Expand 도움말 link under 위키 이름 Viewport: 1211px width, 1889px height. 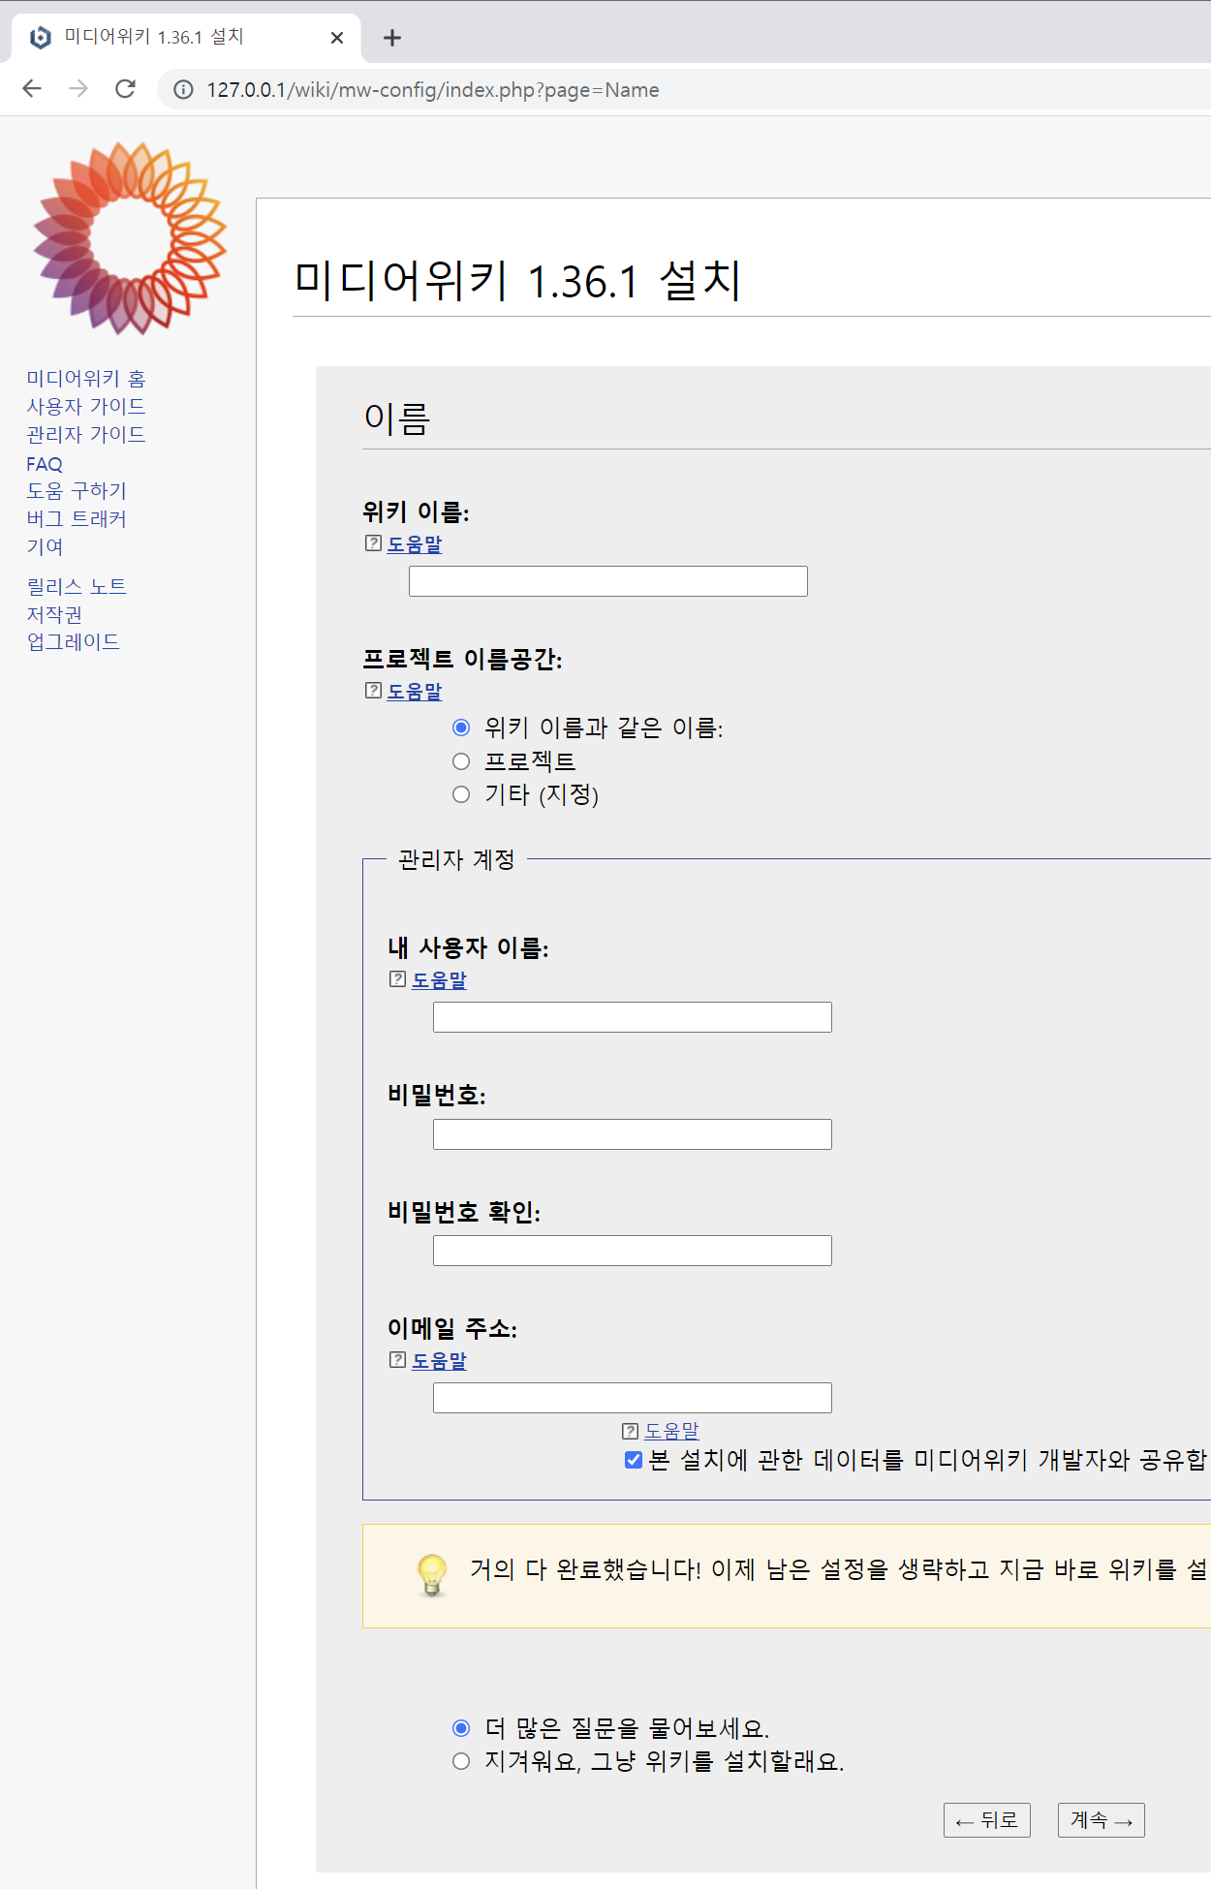pos(415,544)
